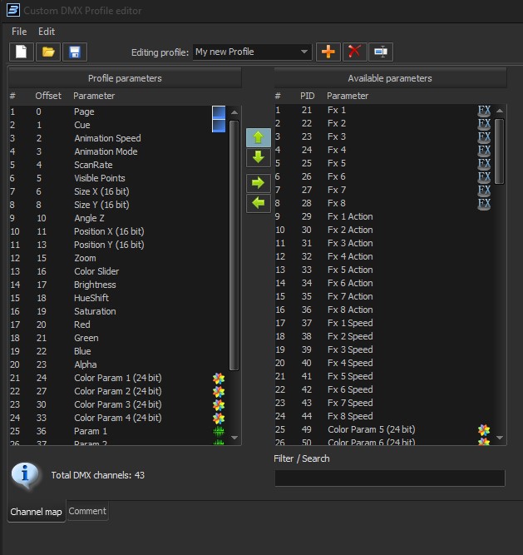Open the Editing profile dropdown
The image size is (523, 555).
[x=252, y=52]
